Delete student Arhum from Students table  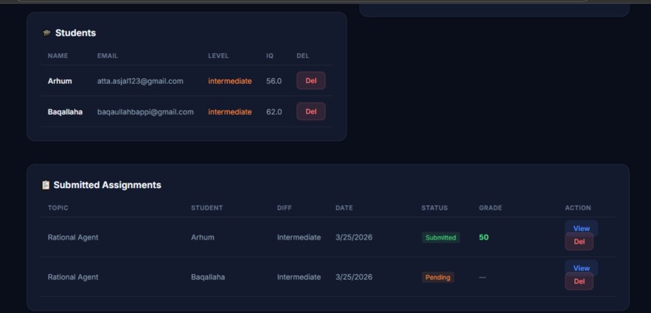310,81
